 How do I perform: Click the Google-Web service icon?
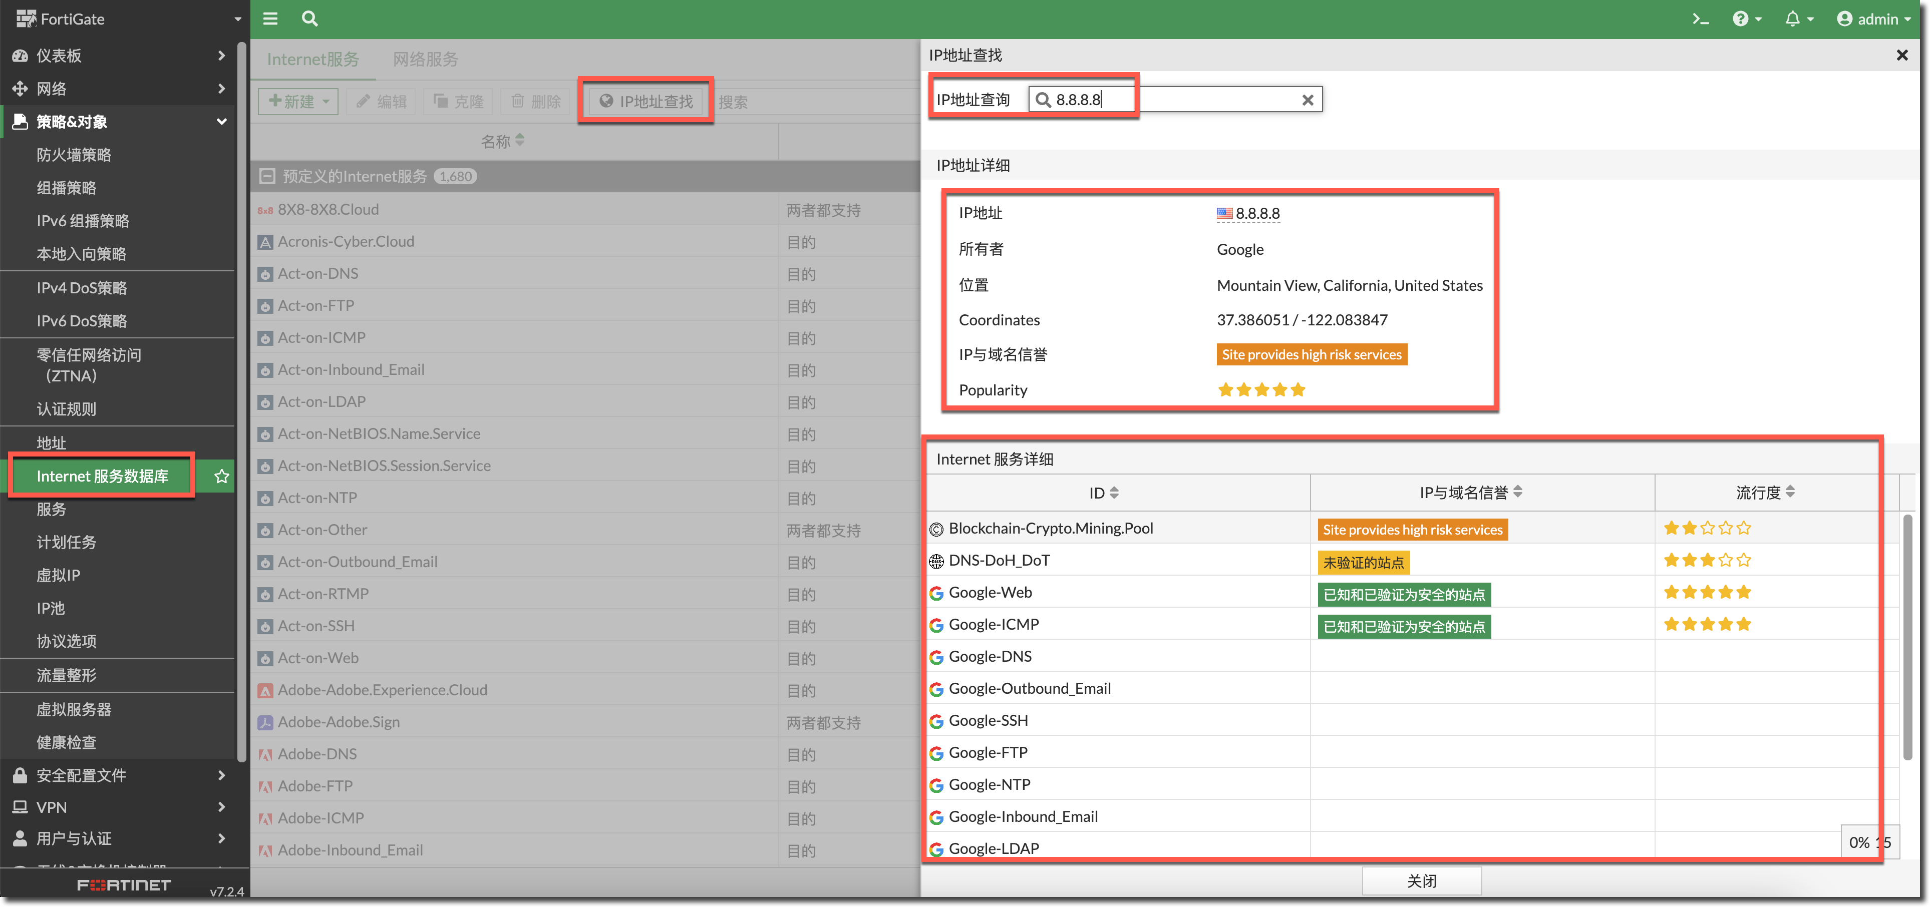coord(936,593)
